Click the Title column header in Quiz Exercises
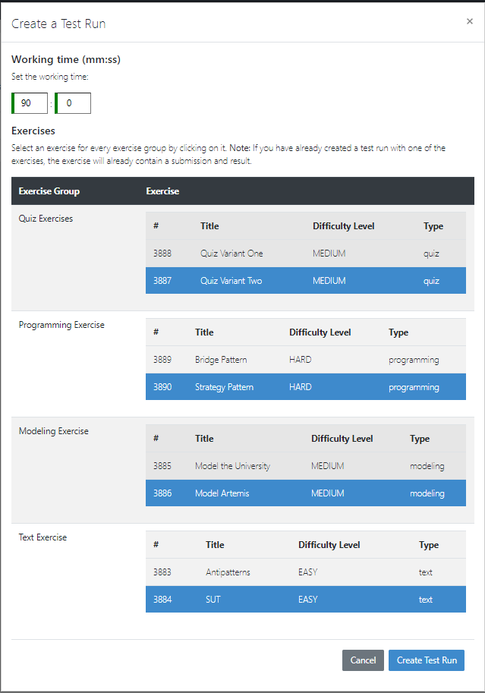The height and width of the screenshot is (693, 485). [209, 225]
